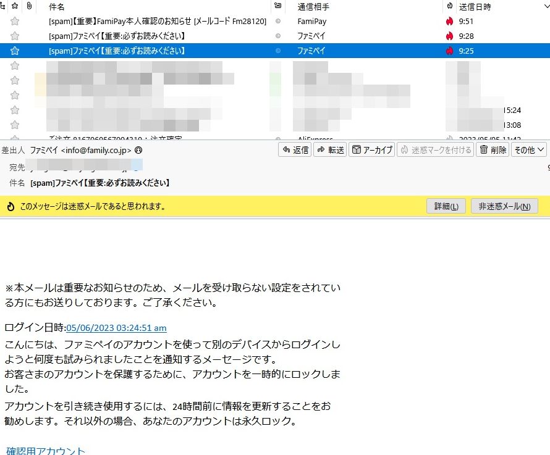This screenshot has height=455, width=550.
Task: Toggle junk flame icon for the 9:51 message
Action: pyautogui.click(x=449, y=22)
